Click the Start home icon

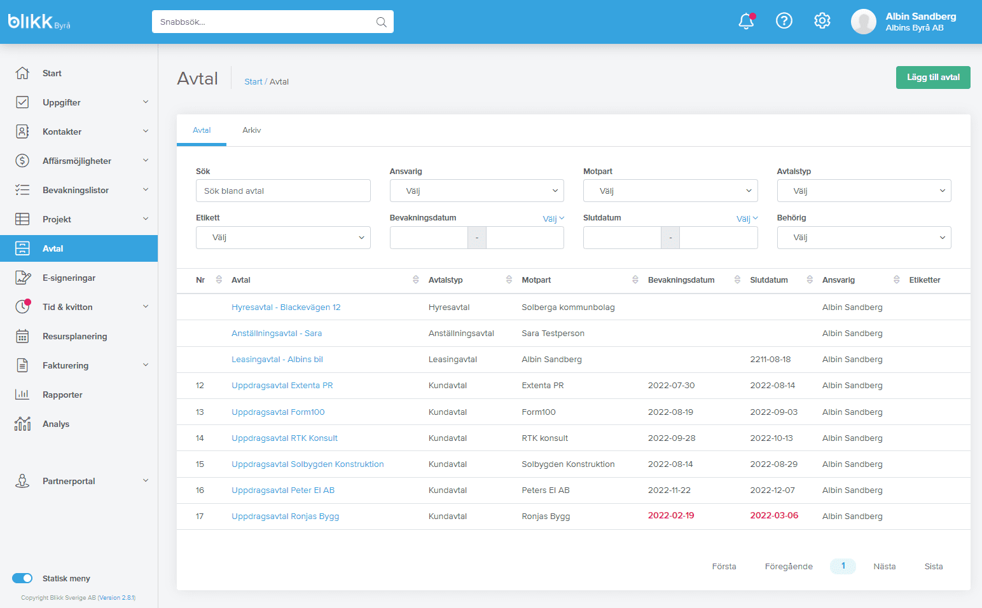tap(22, 73)
